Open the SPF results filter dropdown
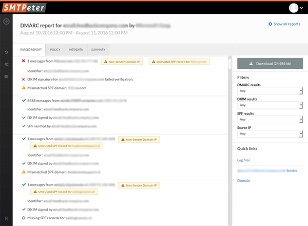Image resolution: width=308 pixels, height=226 pixels. pos(270,120)
